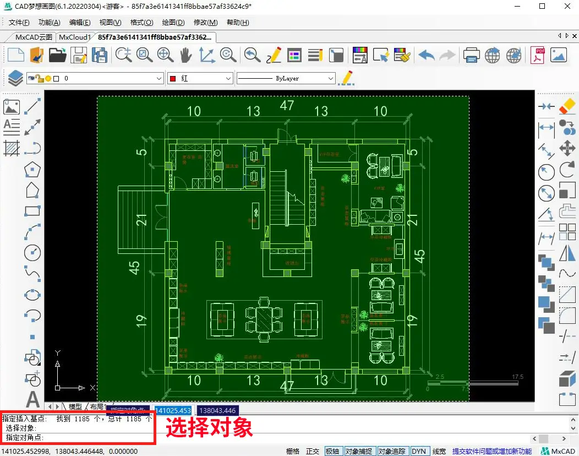
Task: Open the 格式(O) menu
Action: tap(141, 23)
